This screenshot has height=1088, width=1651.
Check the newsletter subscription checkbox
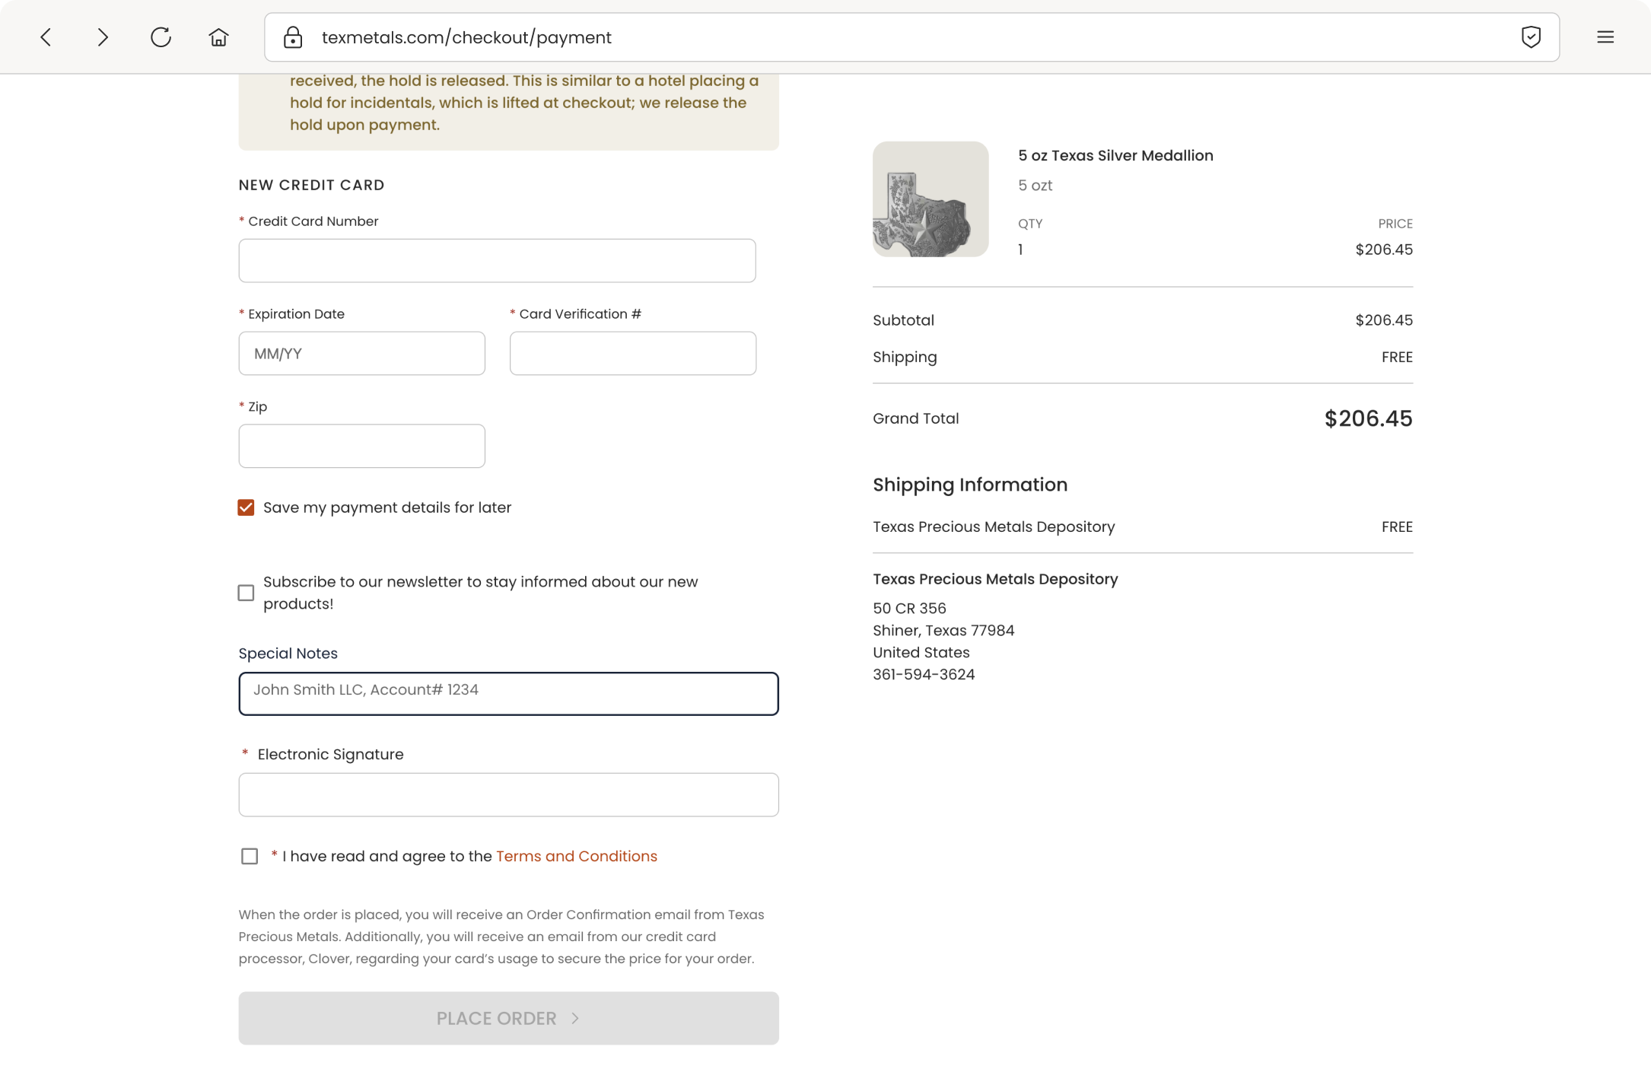coord(246,593)
